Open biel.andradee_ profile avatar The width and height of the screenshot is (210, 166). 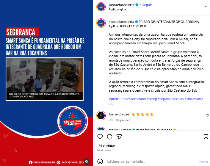click(101, 116)
